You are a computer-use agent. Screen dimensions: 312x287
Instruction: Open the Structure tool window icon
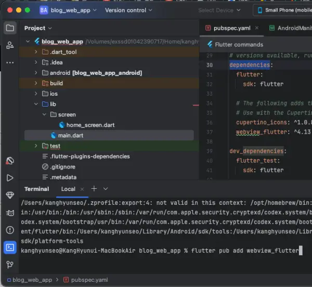(x=10, y=45)
